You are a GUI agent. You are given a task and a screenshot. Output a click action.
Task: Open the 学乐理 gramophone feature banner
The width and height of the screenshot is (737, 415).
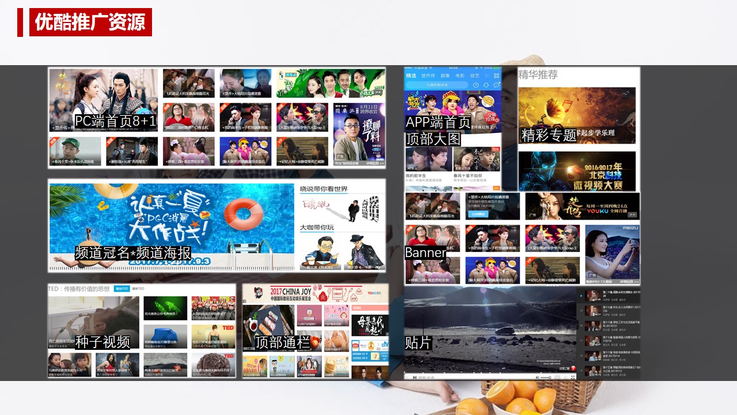pyautogui.click(x=577, y=115)
